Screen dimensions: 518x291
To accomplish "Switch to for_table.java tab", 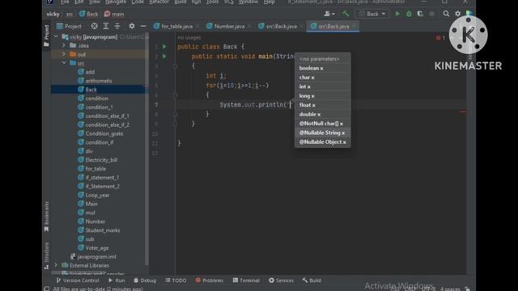I will [176, 26].
